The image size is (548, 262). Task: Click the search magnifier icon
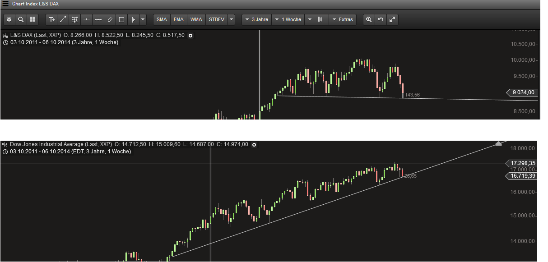[x=21, y=19]
